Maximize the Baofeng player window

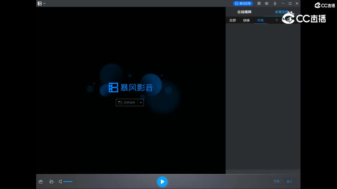tap(290, 3)
